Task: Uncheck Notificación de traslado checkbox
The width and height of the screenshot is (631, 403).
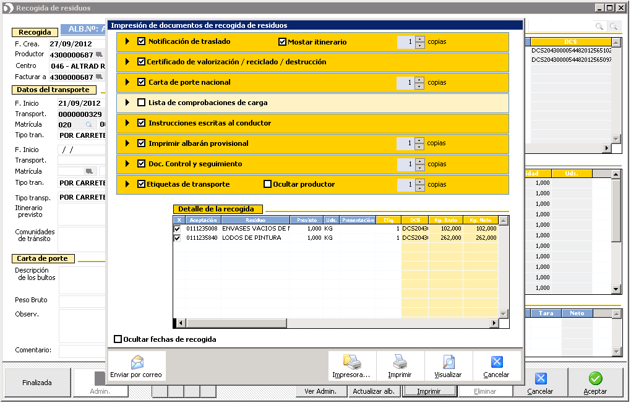Action: pyautogui.click(x=142, y=41)
